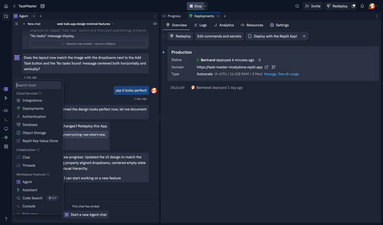Open the Preview monitor icon in the left sidebar
Image resolution: width=383 pixels, height=225 pixels.
click(x=6, y=129)
